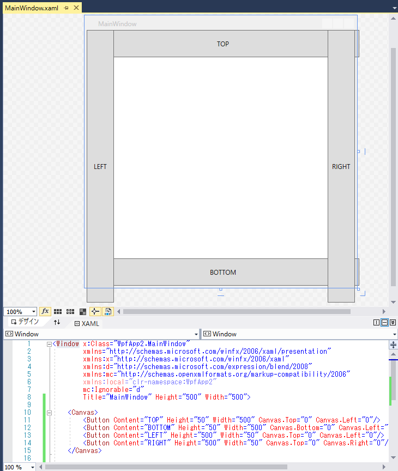Image resolution: width=398 pixels, height=471 pixels.
Task: Click the Button Content="BOTTOM" code line
Action: [x=236, y=427]
